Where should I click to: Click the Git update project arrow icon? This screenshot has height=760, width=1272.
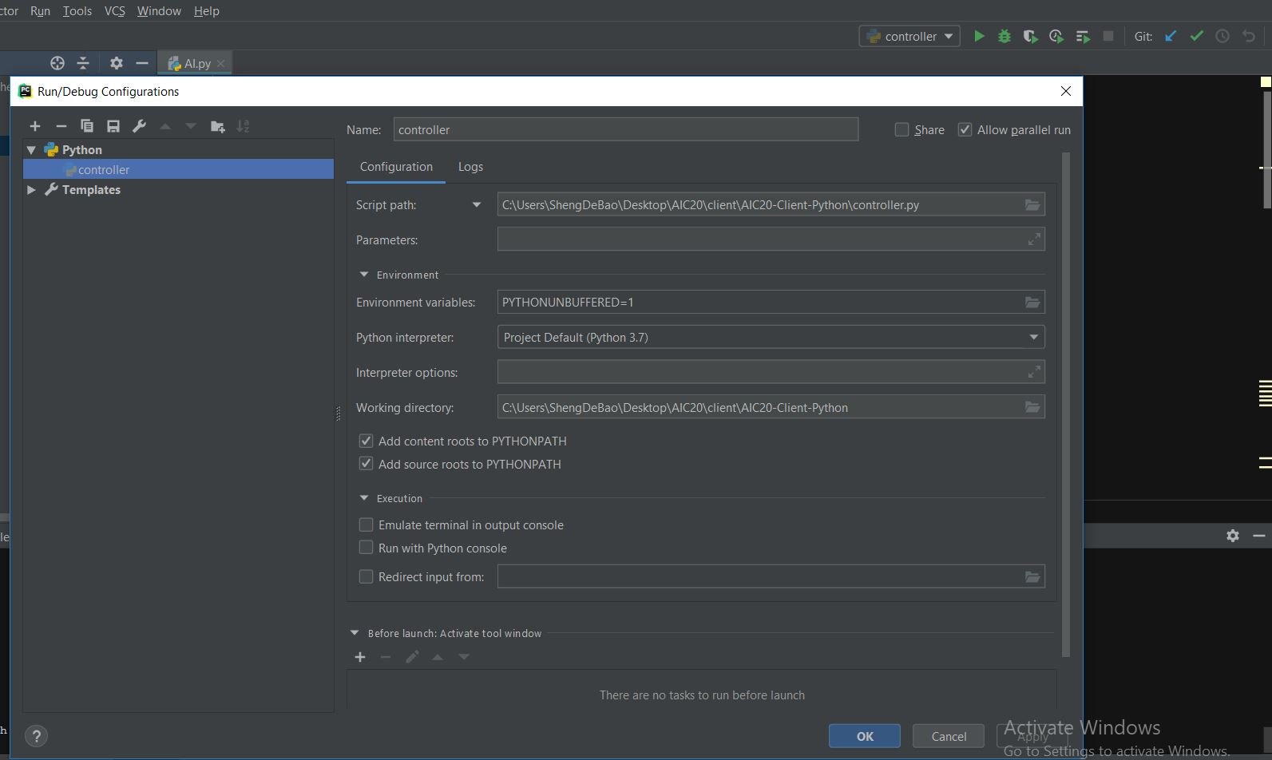pyautogui.click(x=1171, y=36)
